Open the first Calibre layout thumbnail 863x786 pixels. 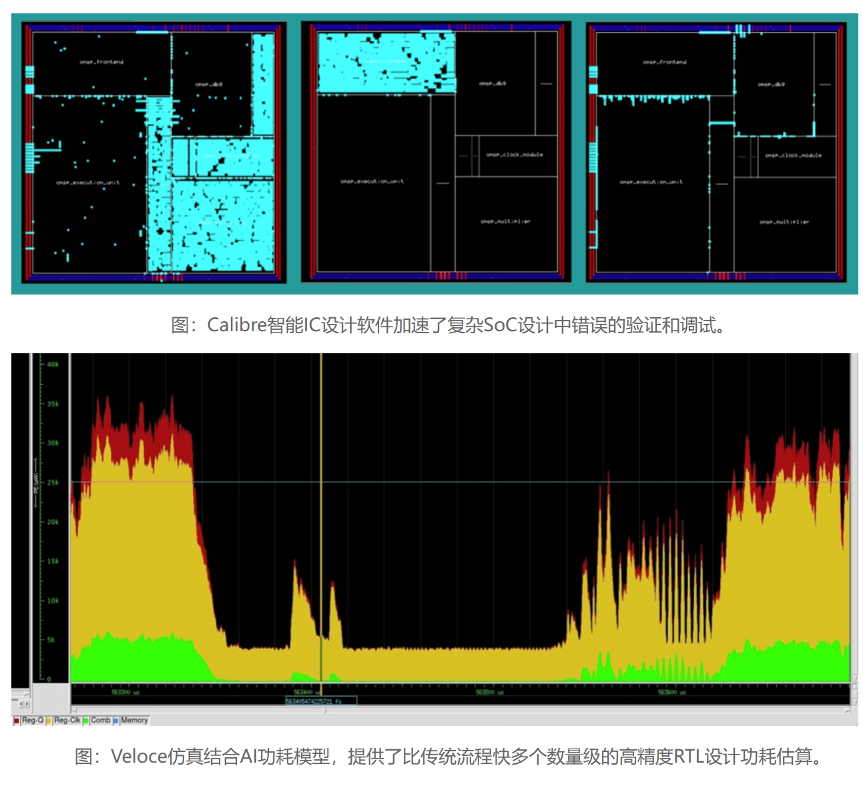pyautogui.click(x=154, y=153)
